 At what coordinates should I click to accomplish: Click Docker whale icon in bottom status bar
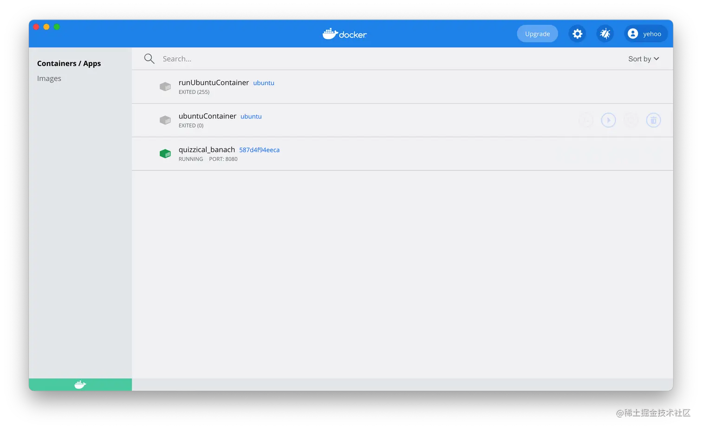80,384
